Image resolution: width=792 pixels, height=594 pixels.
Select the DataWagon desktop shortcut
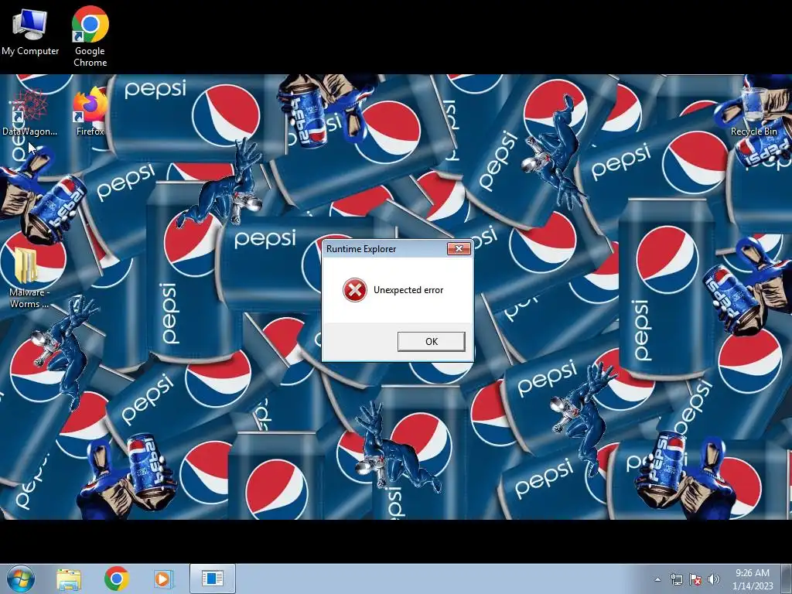point(30,112)
